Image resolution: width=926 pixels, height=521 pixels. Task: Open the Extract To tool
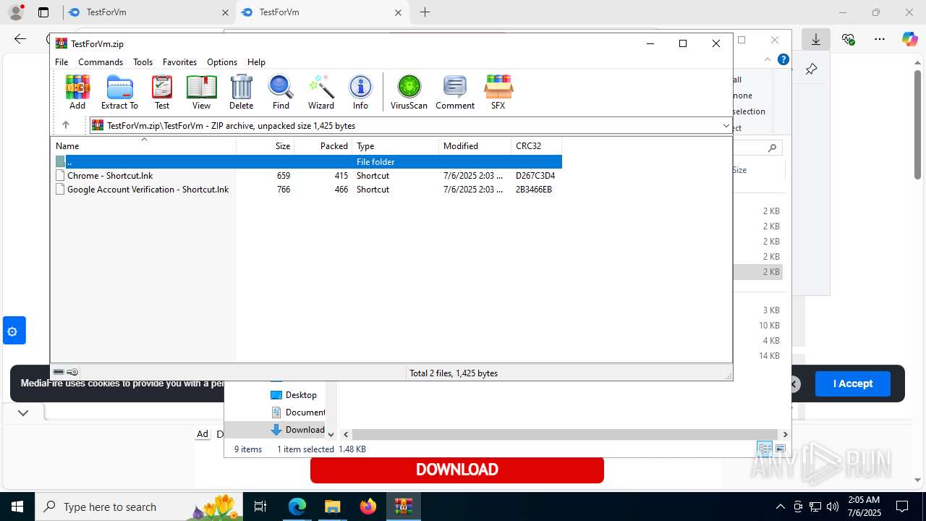point(119,92)
